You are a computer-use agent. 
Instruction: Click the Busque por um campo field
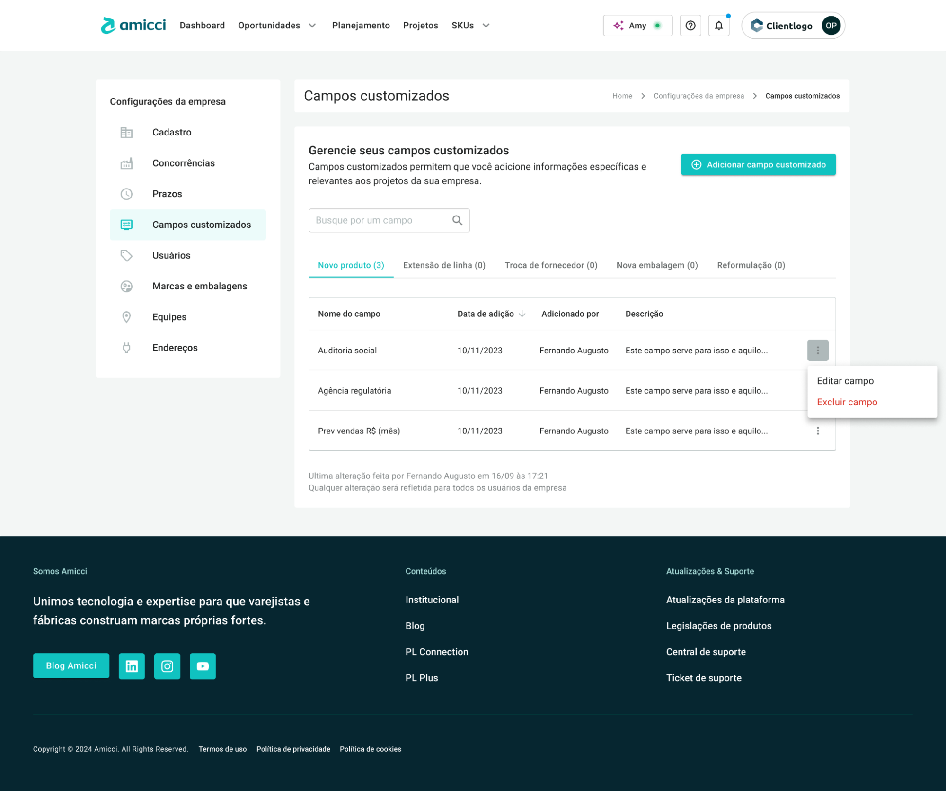[x=379, y=220]
